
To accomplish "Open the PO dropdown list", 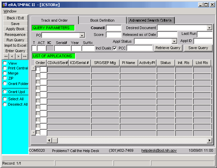I will tap(82, 35).
